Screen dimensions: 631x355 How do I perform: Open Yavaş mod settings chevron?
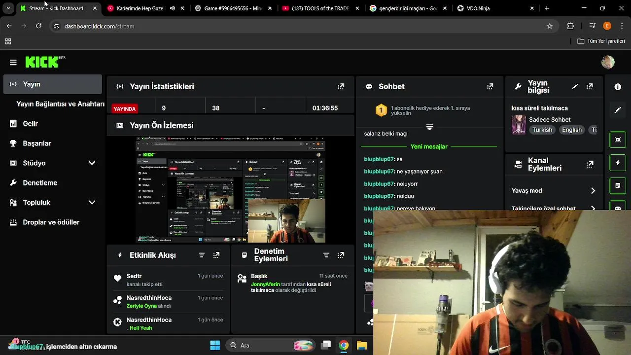click(593, 191)
